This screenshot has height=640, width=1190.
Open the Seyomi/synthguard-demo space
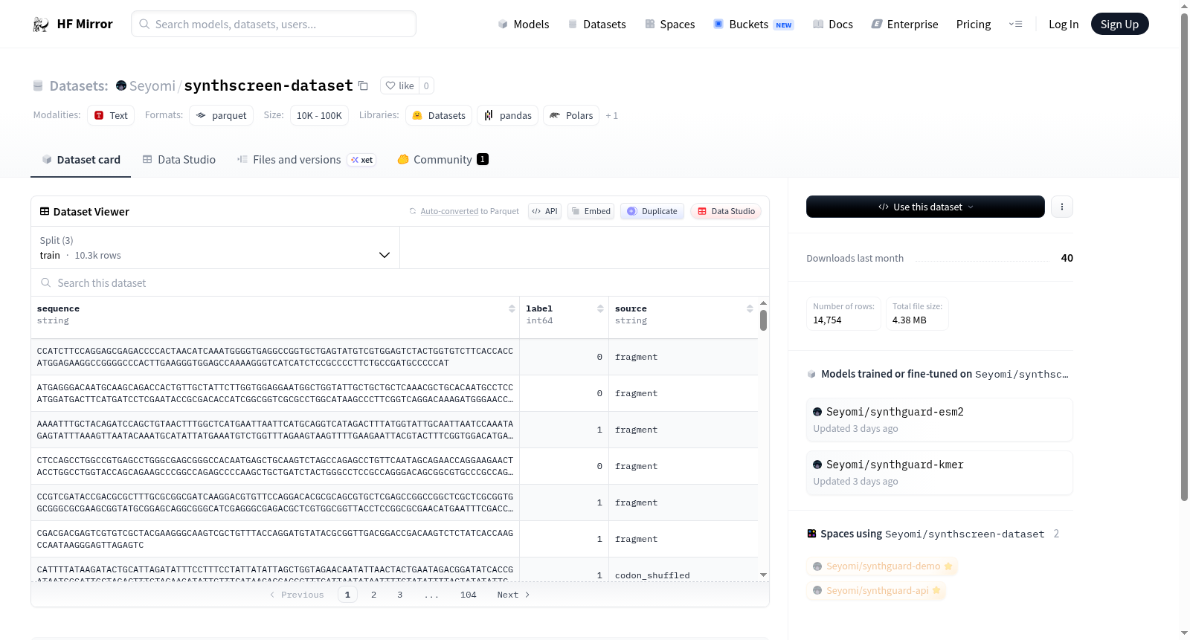coord(882,566)
